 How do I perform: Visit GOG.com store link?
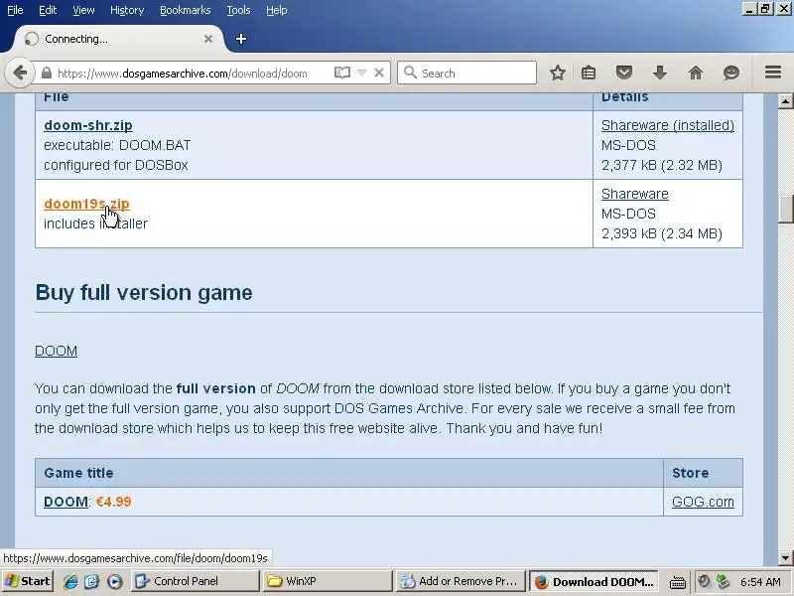click(x=703, y=502)
